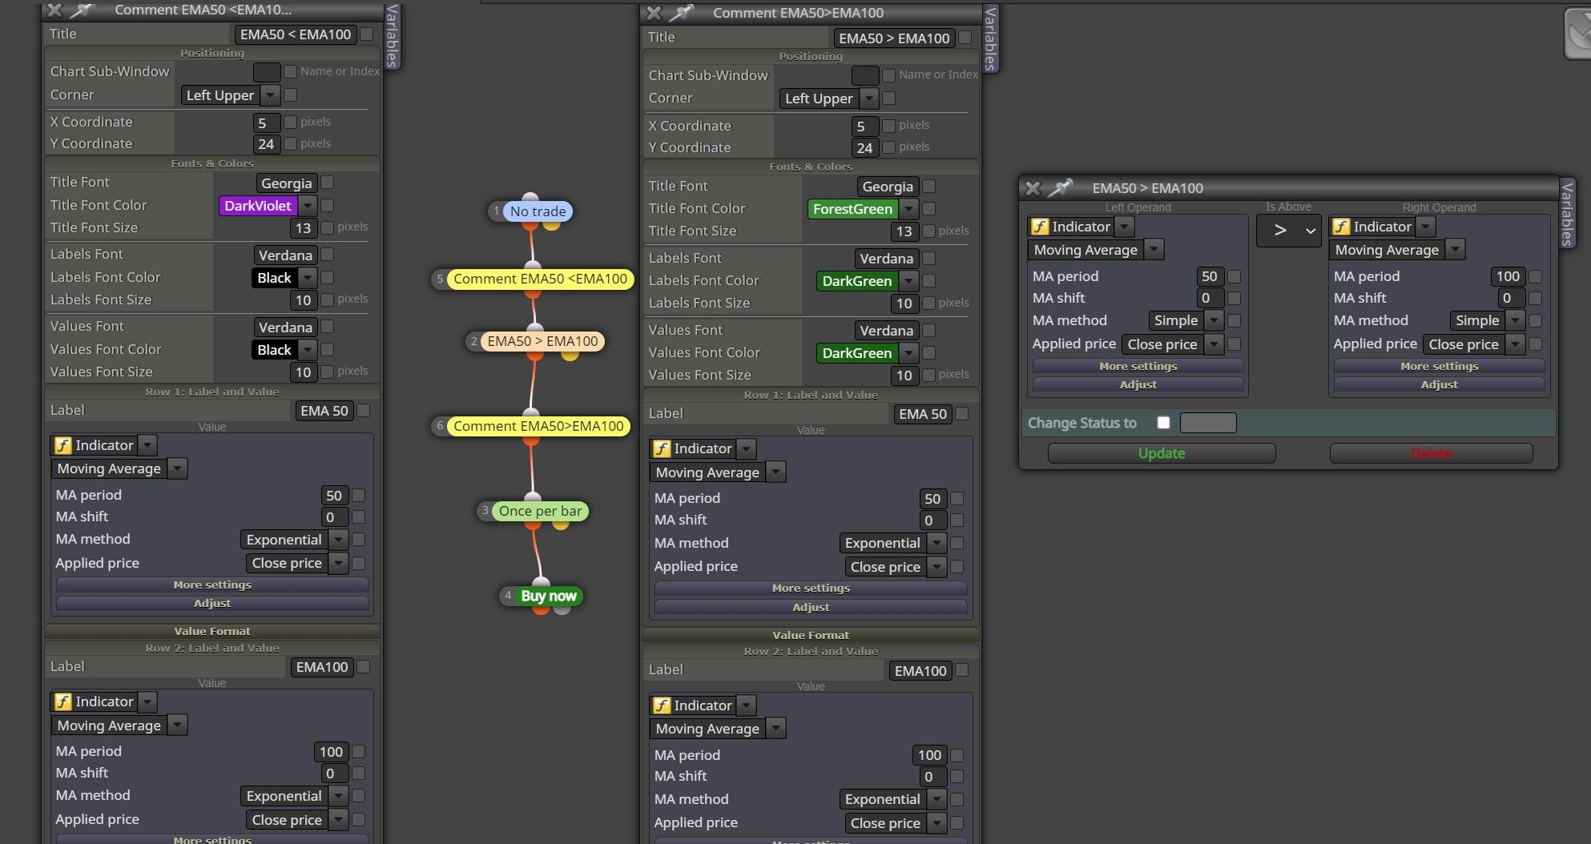
Task: Open Row 1 MA method Exponential dropdown, left panel
Action: tap(294, 540)
